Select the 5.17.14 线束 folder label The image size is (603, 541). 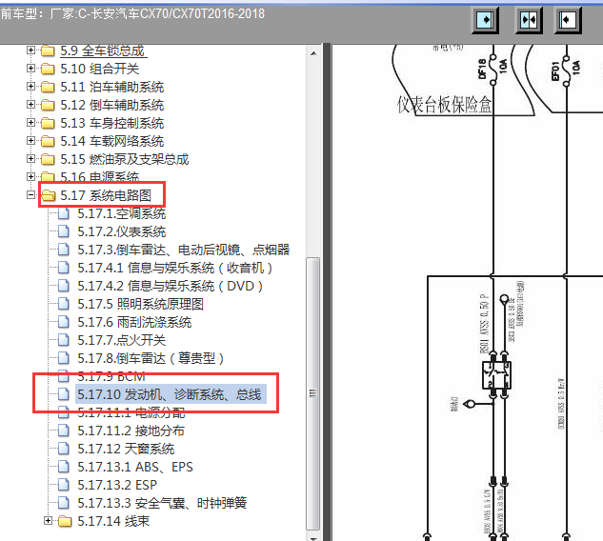point(113,521)
